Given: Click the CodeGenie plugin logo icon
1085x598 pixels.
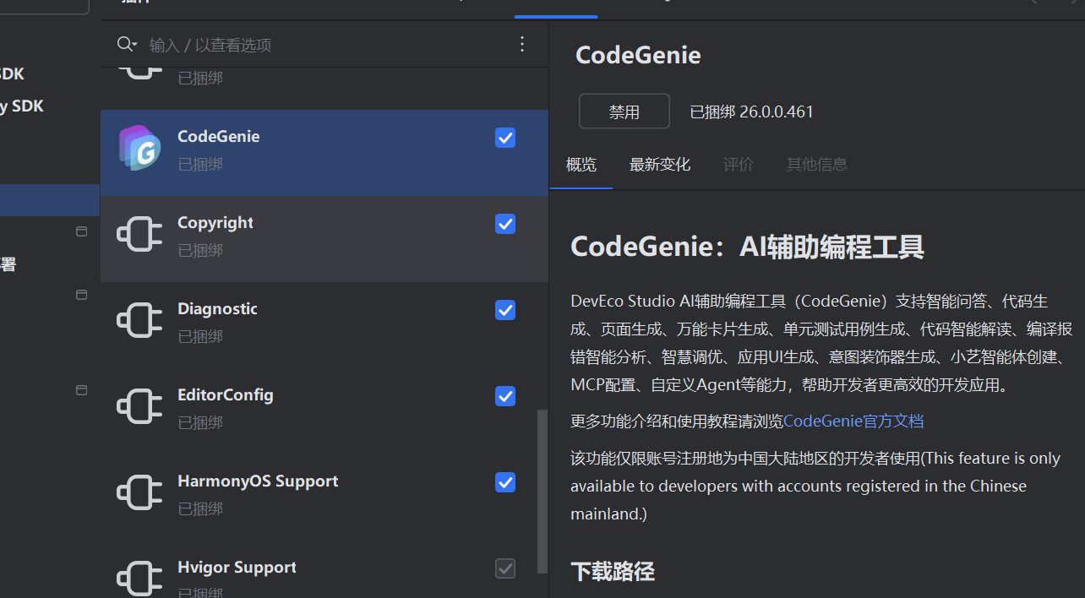Looking at the screenshot, I should (x=139, y=149).
